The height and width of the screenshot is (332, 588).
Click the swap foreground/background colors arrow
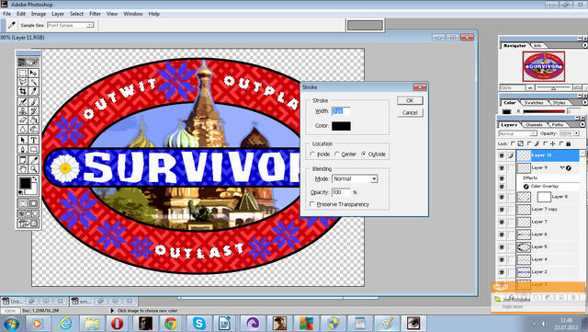(35, 179)
